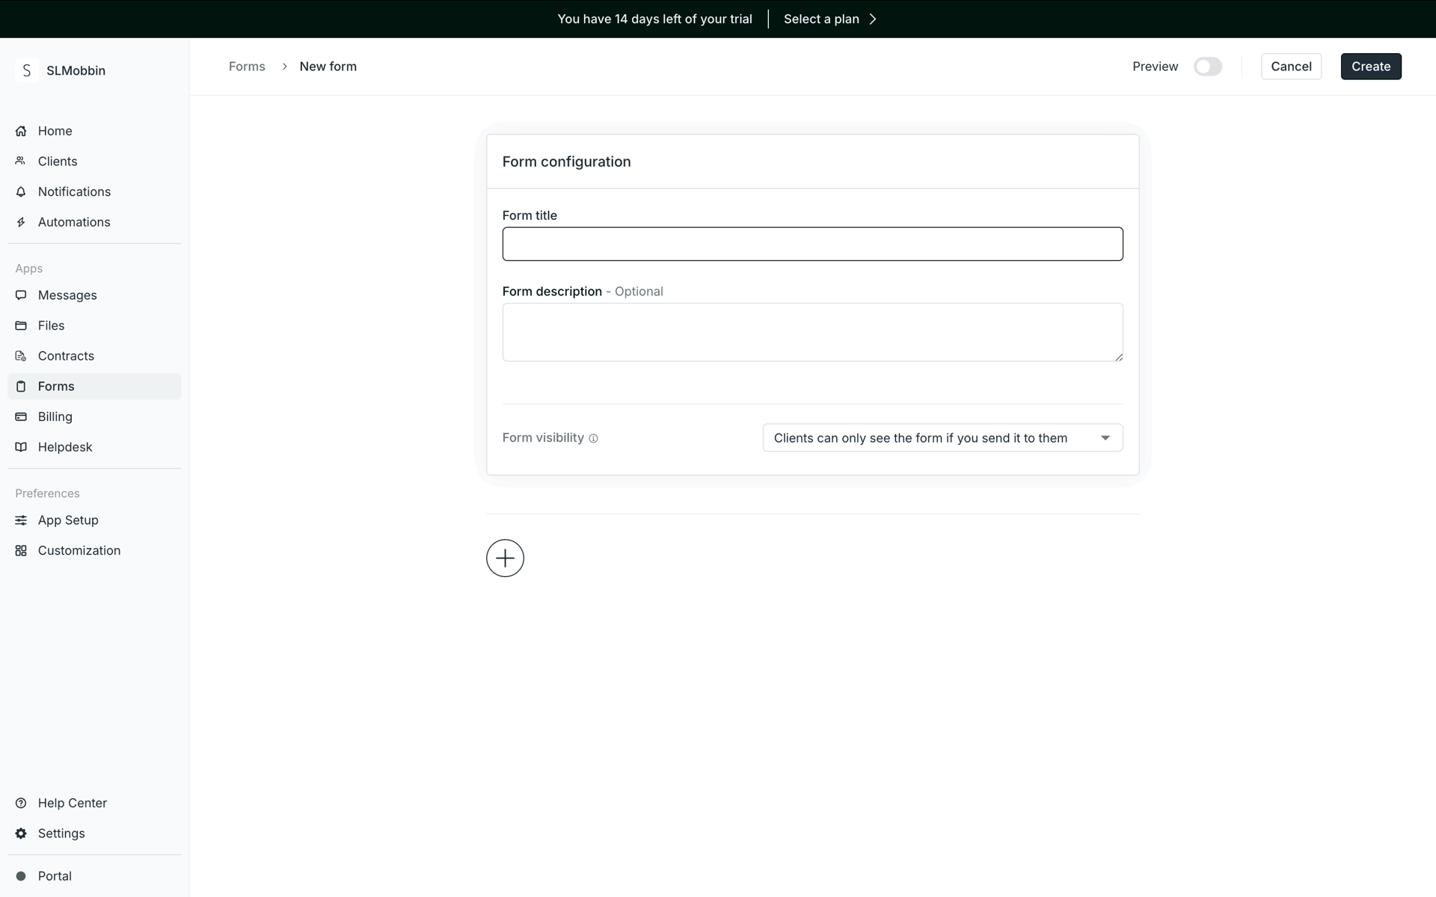Click the Form title input field
This screenshot has height=897, width=1436.
812,244
